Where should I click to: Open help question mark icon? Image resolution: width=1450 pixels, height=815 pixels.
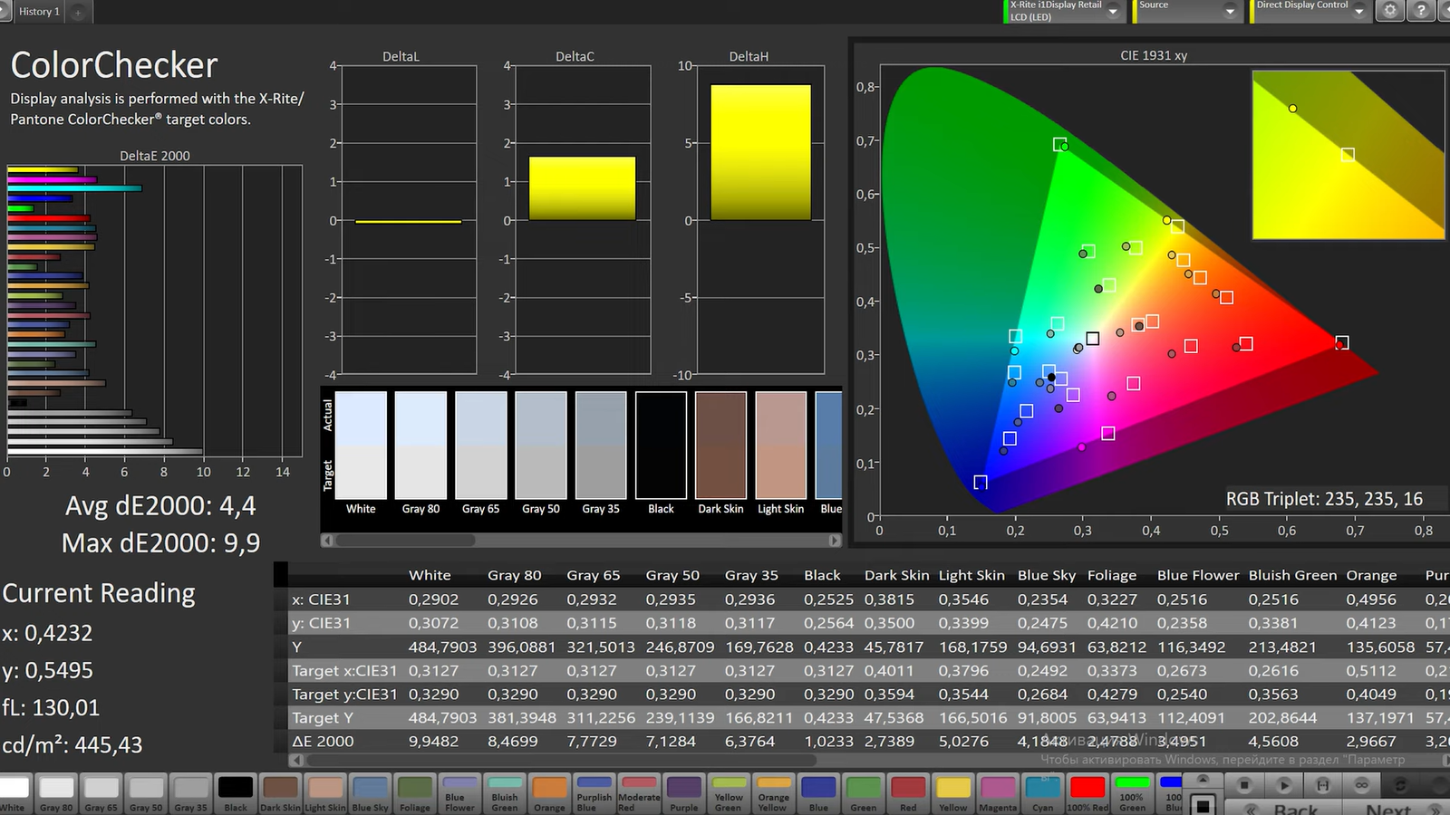(x=1421, y=11)
